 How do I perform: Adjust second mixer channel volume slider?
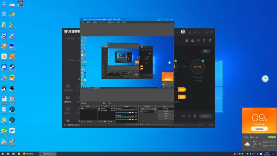[x=124, y=119]
